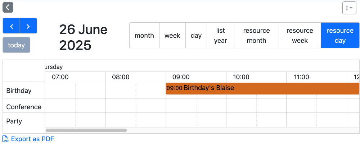The image size is (360, 143).
Task: Open the three-dots options dropdown
Action: [349, 8]
